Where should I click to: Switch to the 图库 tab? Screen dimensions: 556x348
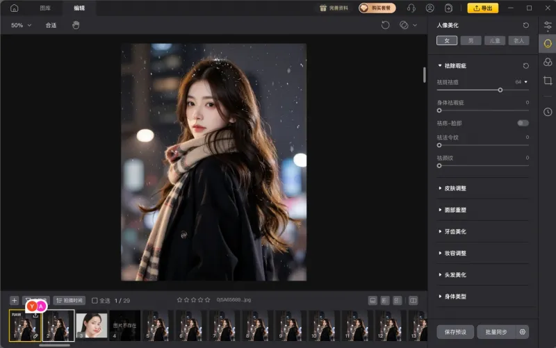tap(45, 8)
